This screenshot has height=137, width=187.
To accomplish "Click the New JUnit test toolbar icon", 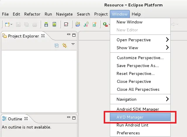I will (86, 24).
